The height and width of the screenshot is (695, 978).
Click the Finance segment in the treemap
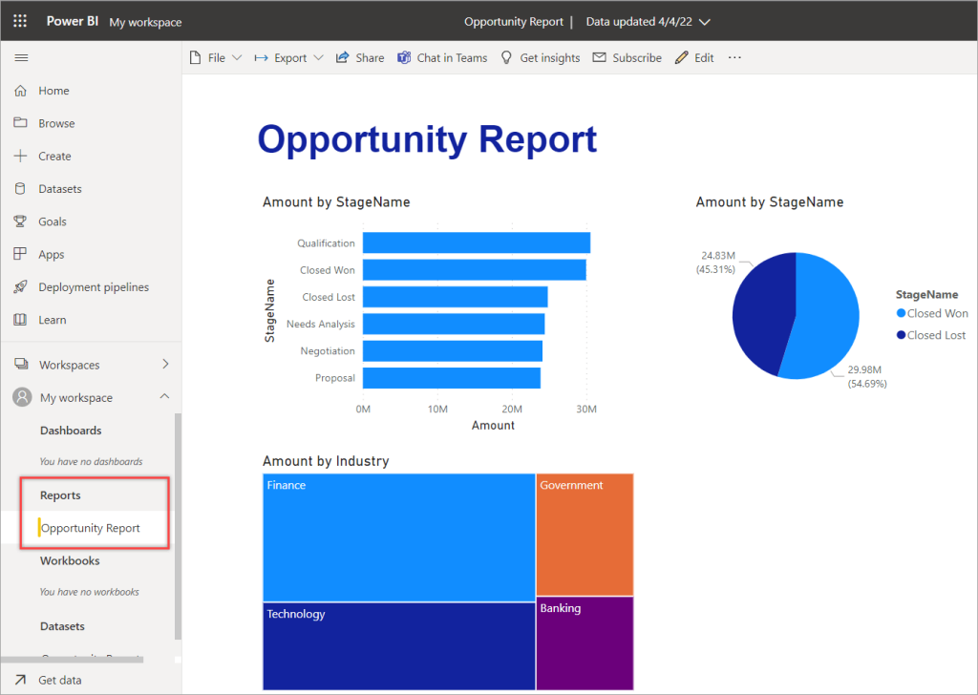click(398, 537)
